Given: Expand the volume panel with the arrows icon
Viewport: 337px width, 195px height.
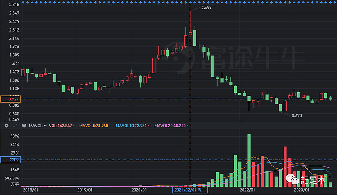Looking at the screenshot, I should click(x=15, y=126).
